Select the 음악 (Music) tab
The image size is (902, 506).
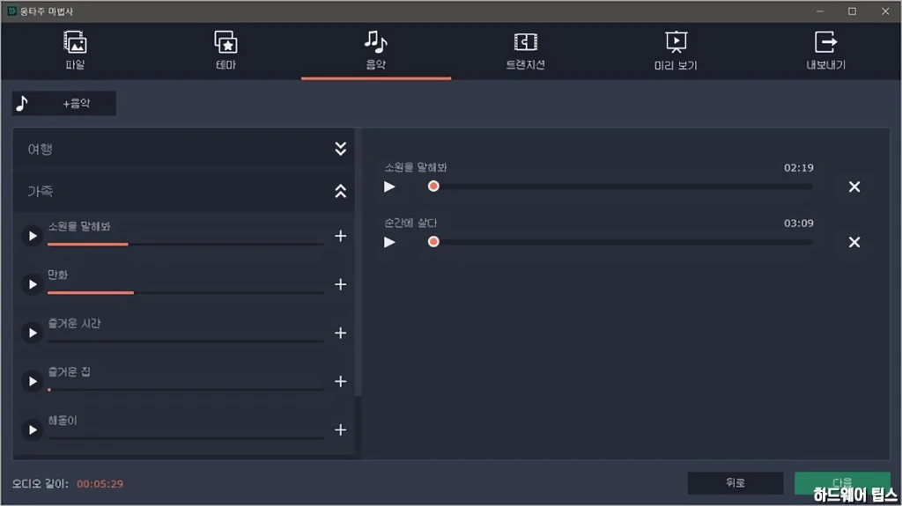click(375, 51)
